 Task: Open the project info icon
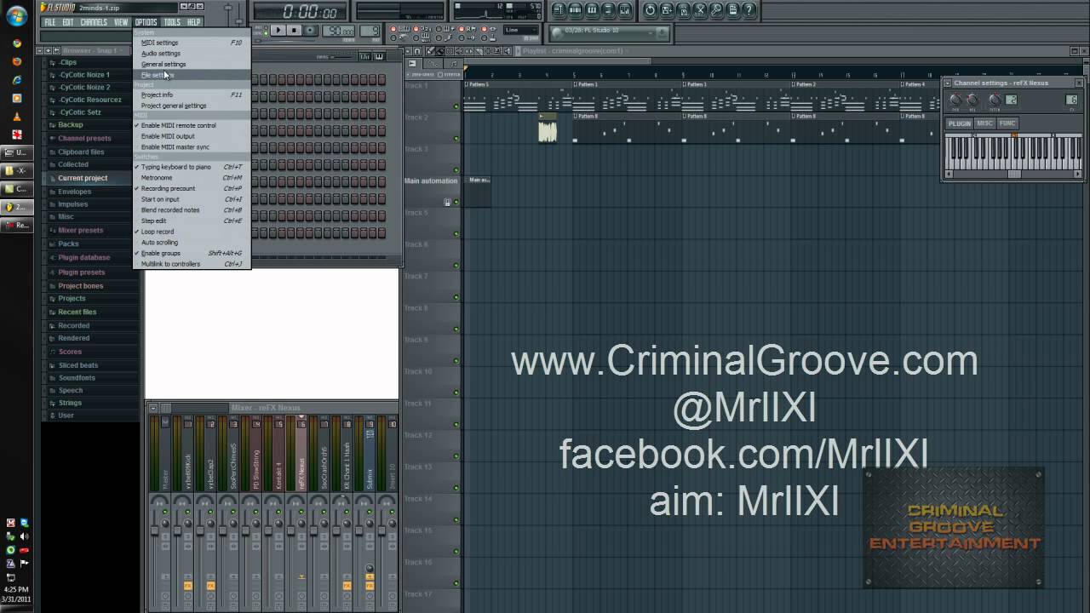[x=733, y=10]
